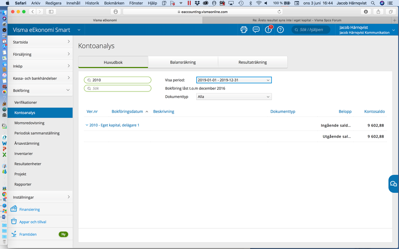Screen dimensions: 399x249
Task: Open the Visa period dropdown
Action: coord(234,80)
